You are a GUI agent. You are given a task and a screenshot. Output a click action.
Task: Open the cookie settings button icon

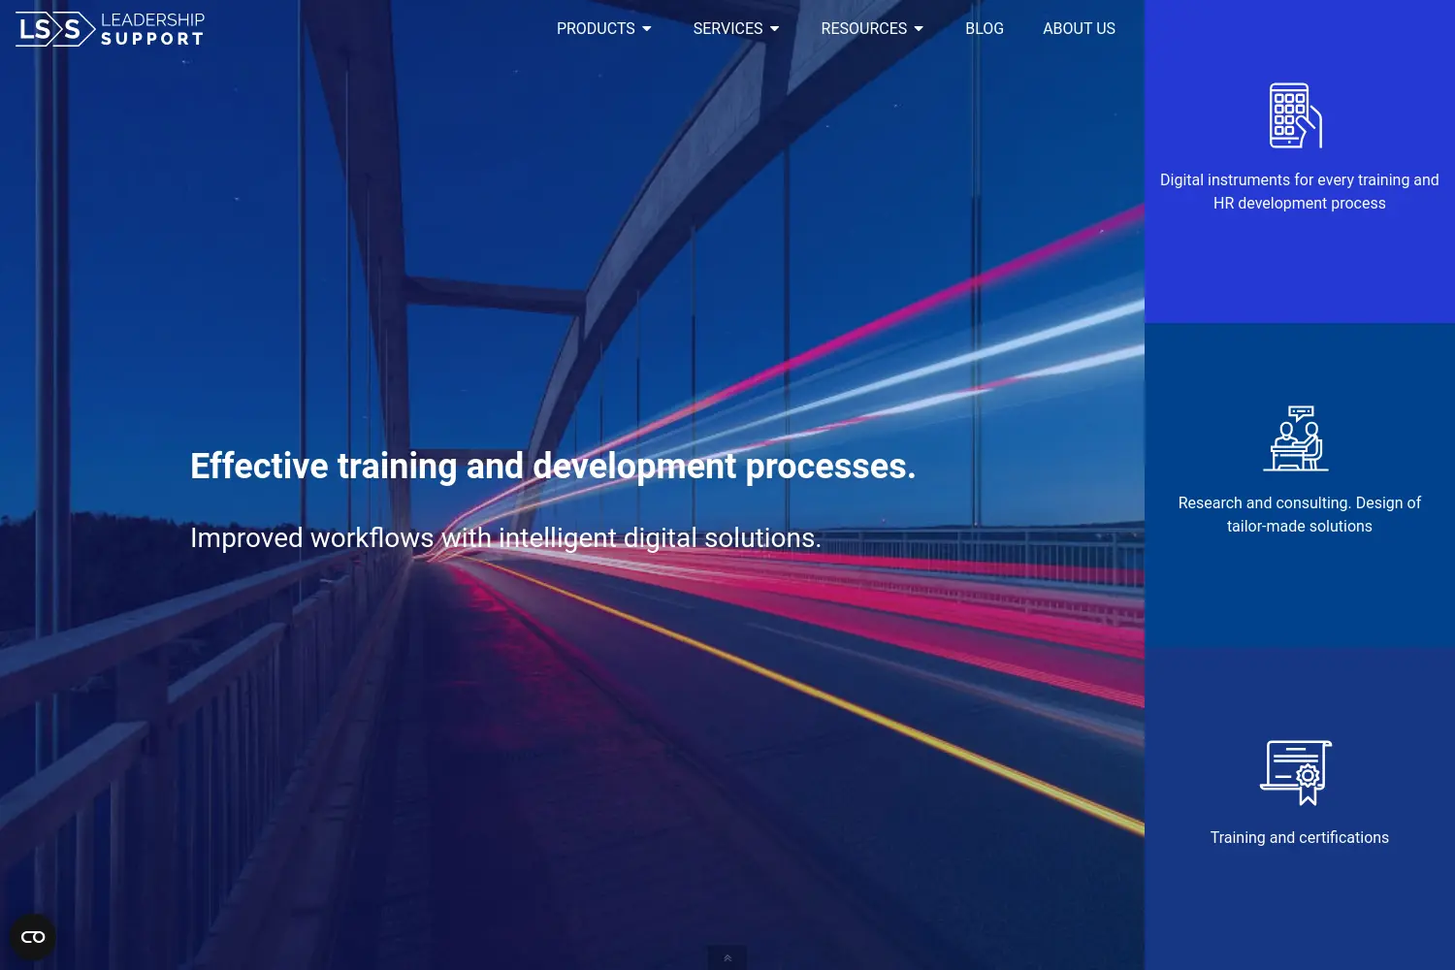(x=33, y=937)
